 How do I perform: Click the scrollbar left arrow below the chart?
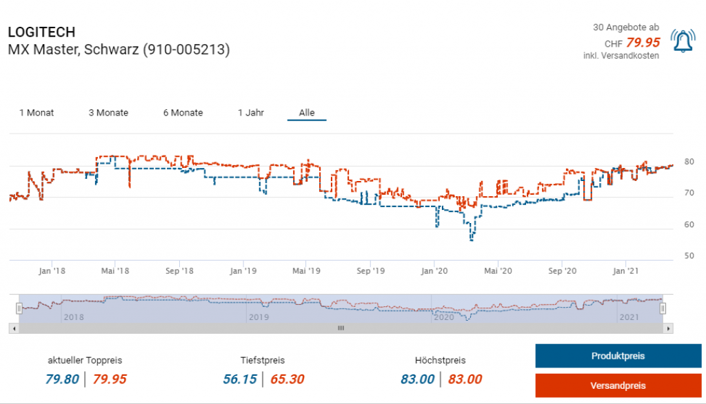[12, 329]
